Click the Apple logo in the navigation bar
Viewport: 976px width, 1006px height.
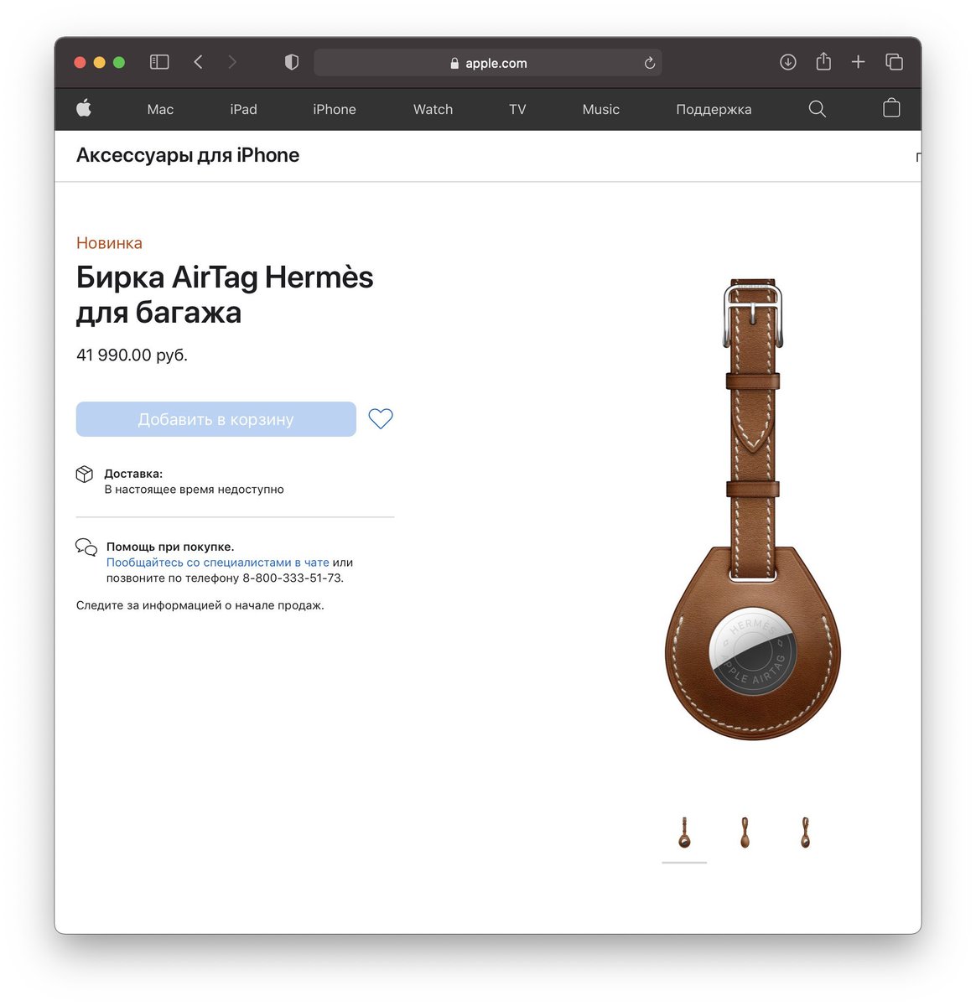coord(84,108)
